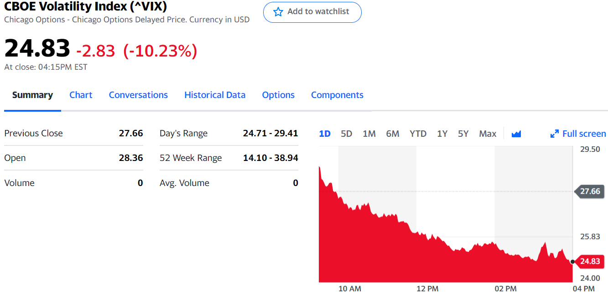Select the Components tab
The image size is (608, 295).
(x=337, y=95)
